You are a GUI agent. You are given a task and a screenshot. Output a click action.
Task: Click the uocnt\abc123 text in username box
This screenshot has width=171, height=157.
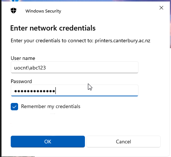30,68
